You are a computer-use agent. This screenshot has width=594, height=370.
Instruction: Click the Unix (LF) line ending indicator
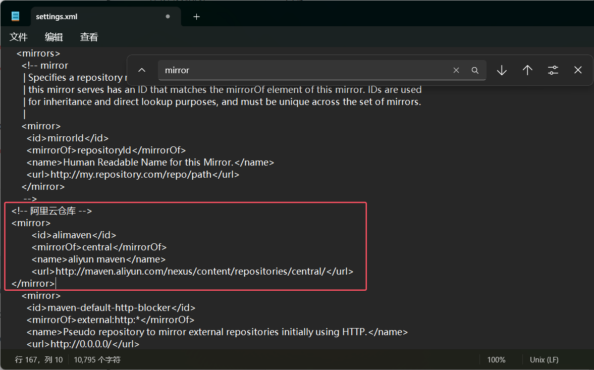[544, 360]
